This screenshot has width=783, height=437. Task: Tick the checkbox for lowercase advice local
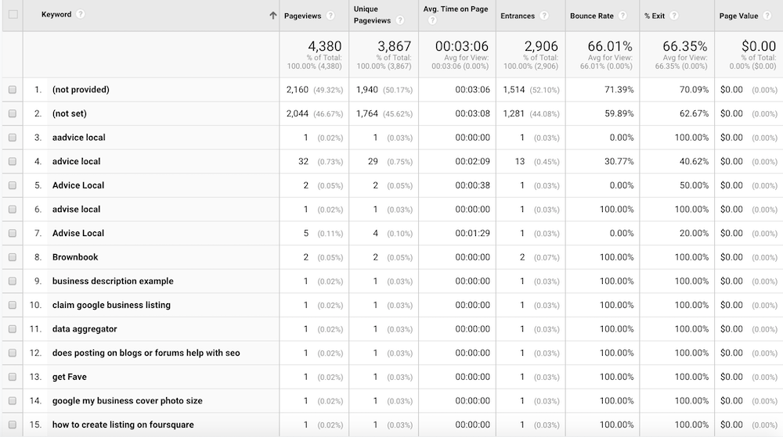coord(13,162)
